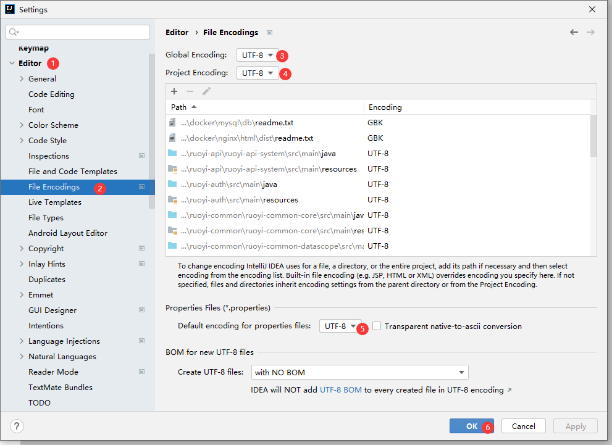Open Android Layout Editor page
This screenshot has height=445, width=612.
pos(67,233)
